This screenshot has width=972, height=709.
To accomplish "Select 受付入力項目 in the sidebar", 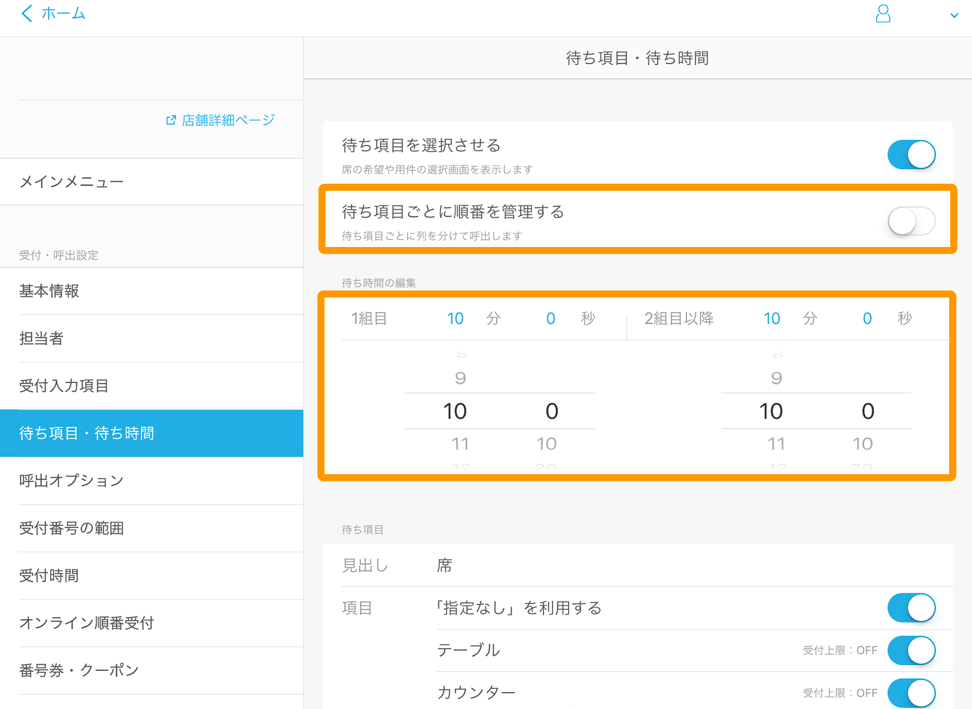I will point(152,386).
